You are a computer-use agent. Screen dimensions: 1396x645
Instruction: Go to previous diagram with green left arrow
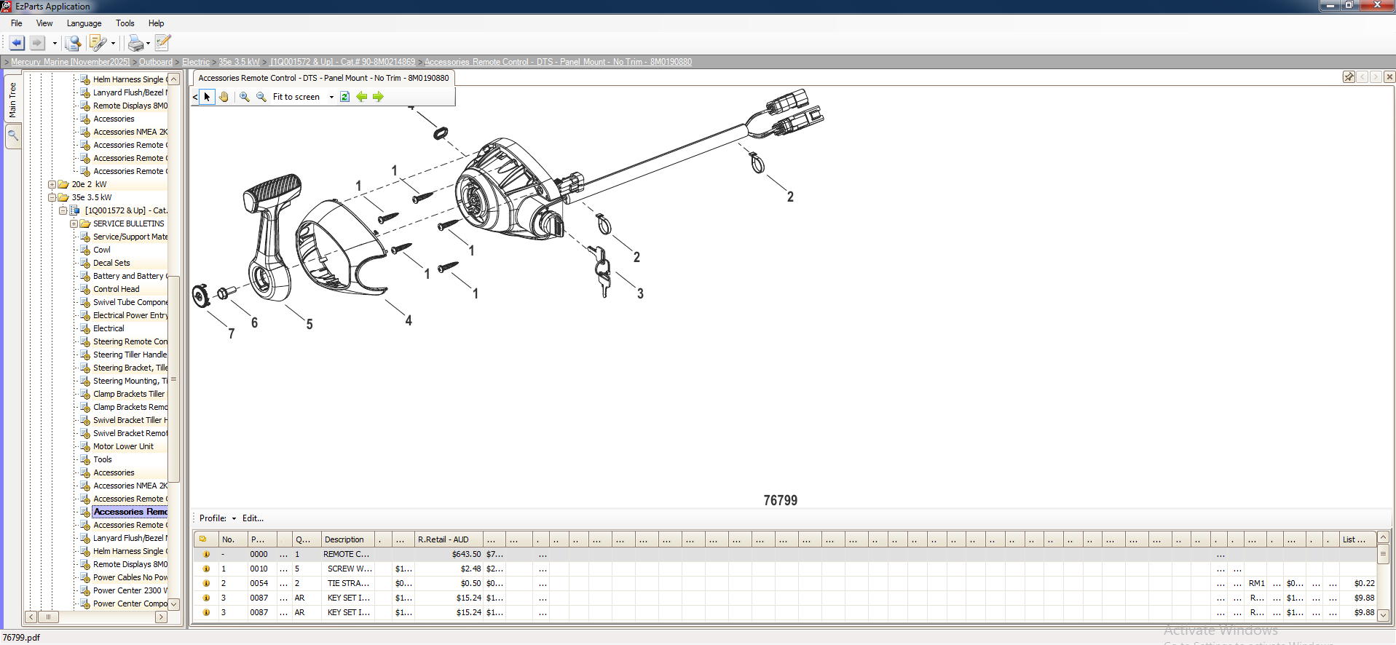click(x=362, y=97)
